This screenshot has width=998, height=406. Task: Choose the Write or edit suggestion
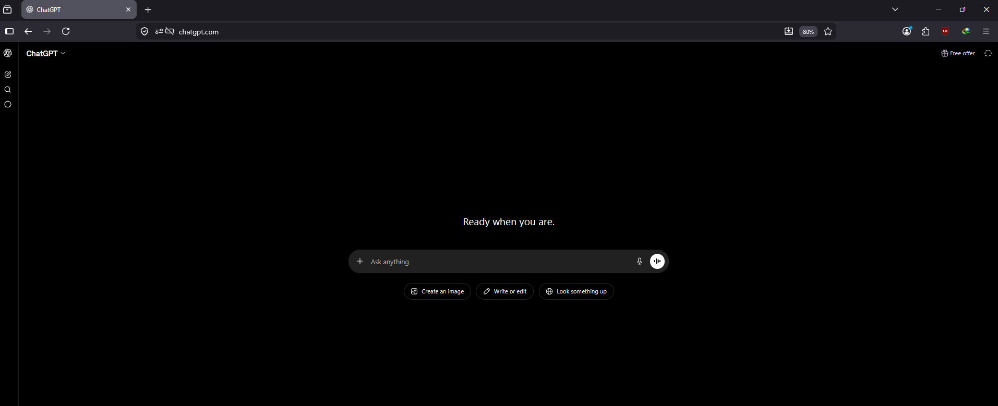[x=504, y=291]
